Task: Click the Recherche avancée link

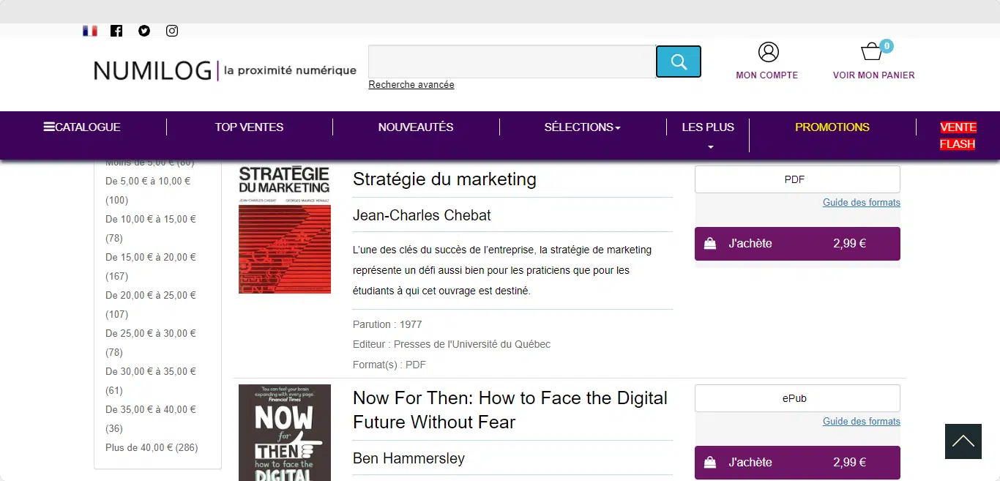Action: [411, 85]
